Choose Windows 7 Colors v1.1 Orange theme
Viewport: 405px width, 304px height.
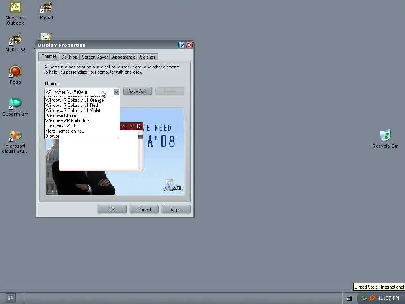pos(82,100)
